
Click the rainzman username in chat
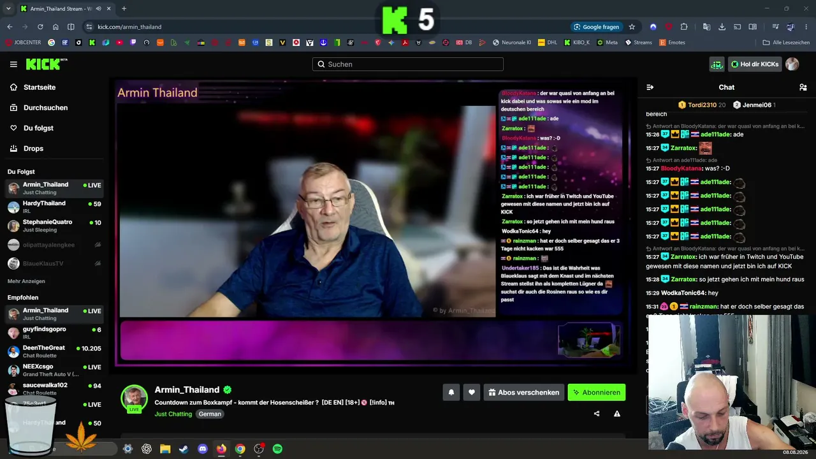(x=704, y=307)
